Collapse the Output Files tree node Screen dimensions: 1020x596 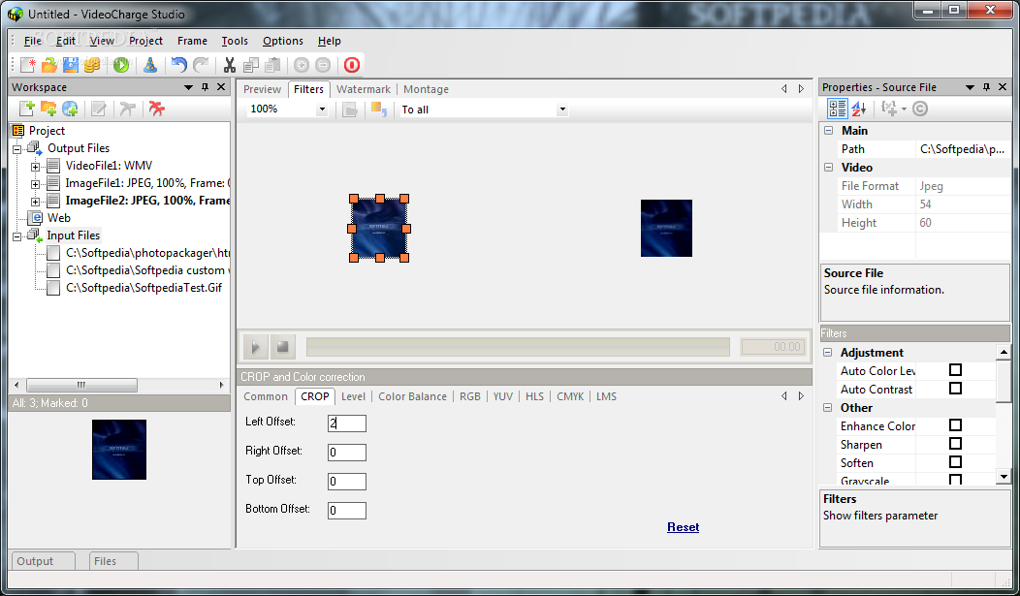pyautogui.click(x=17, y=149)
